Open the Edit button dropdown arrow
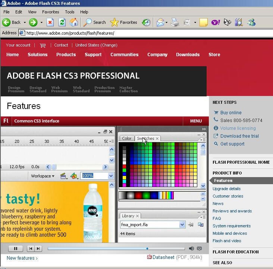Viewport: 273px width, 269px height. click(x=195, y=22)
